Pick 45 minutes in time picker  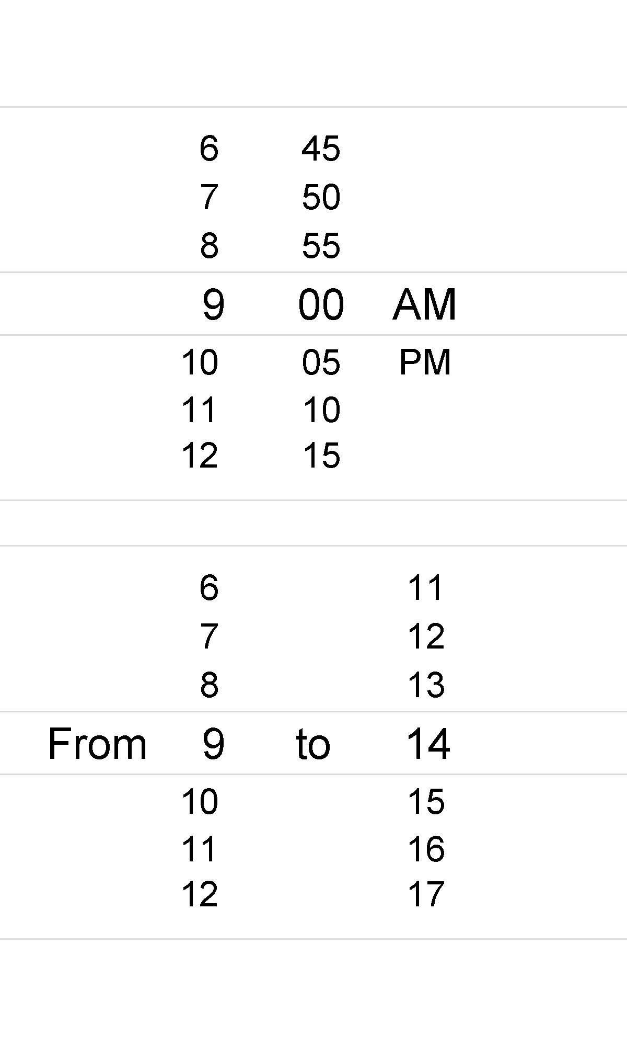(321, 148)
